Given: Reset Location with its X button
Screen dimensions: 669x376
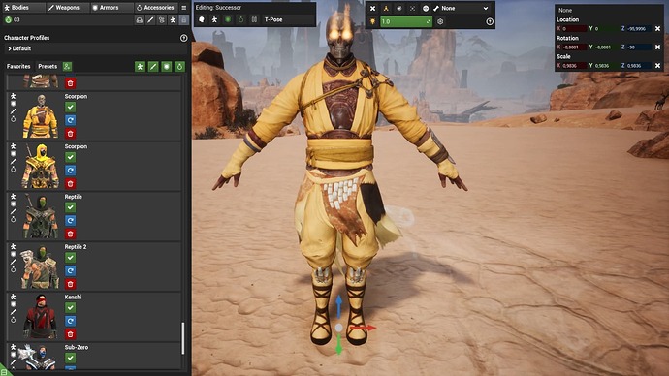Looking at the screenshot, I should pyautogui.click(x=657, y=28).
